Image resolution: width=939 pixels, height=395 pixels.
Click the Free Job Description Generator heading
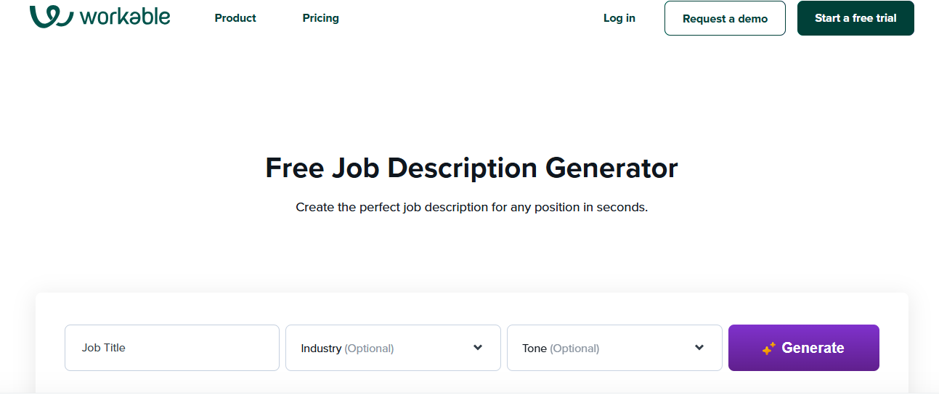click(x=471, y=168)
